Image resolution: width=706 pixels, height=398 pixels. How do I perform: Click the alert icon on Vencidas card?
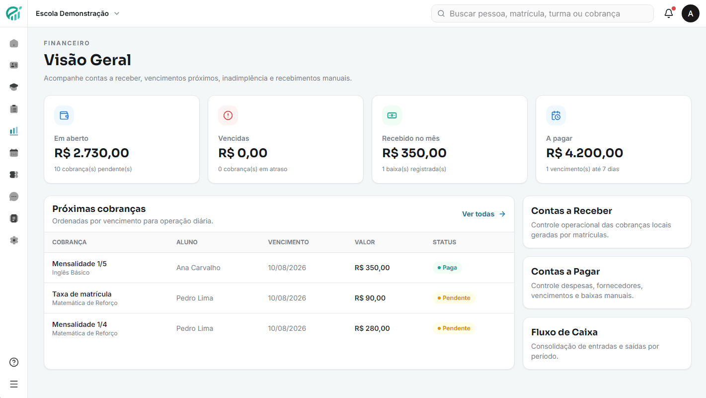[228, 115]
